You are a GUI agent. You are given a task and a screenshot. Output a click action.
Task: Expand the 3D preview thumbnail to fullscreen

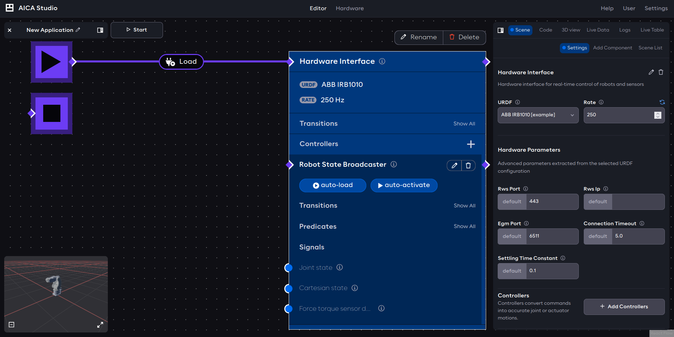tap(100, 325)
